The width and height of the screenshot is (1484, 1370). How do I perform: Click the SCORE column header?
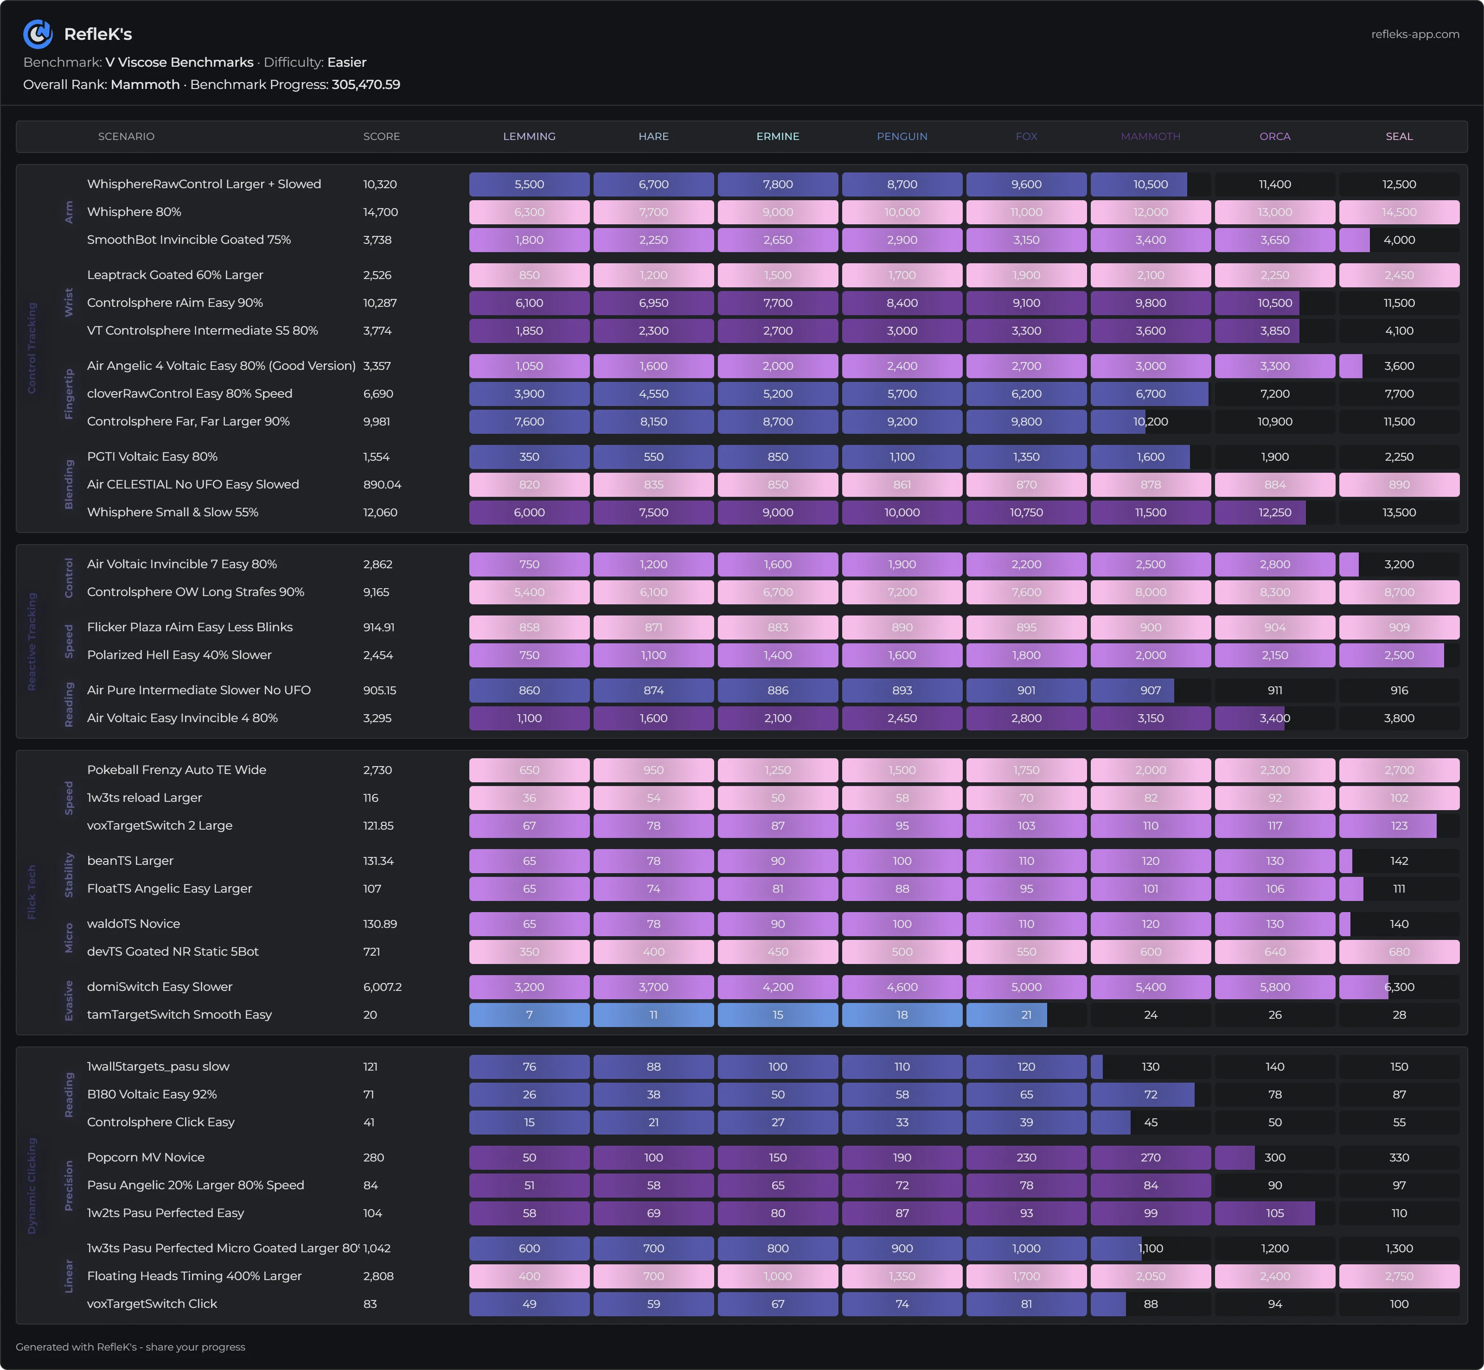click(x=381, y=136)
